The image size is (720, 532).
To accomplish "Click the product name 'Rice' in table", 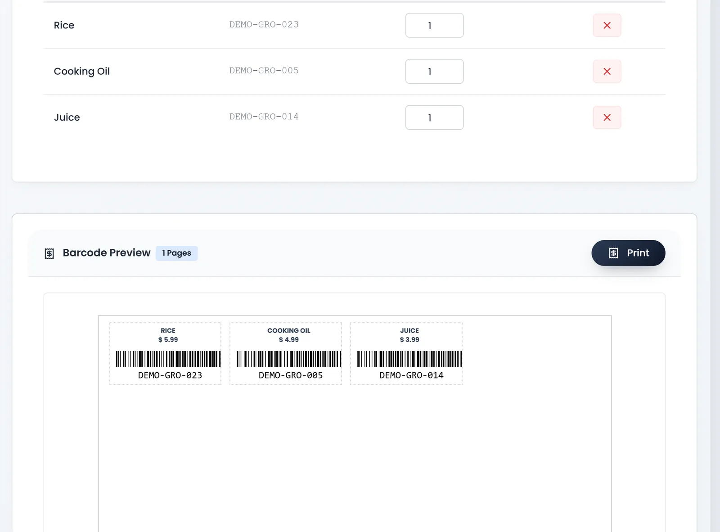I will (x=64, y=25).
